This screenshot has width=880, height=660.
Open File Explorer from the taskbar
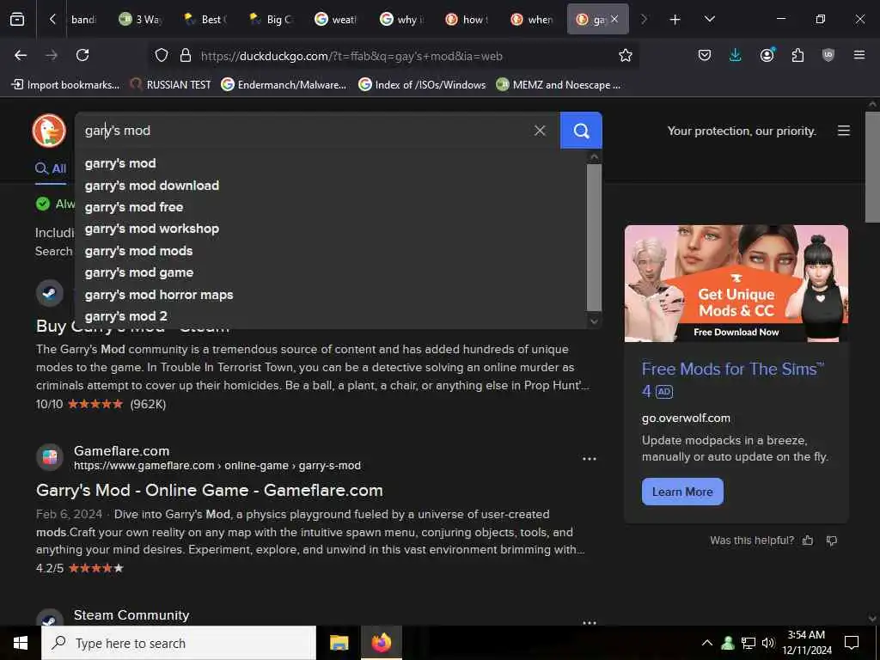(339, 643)
